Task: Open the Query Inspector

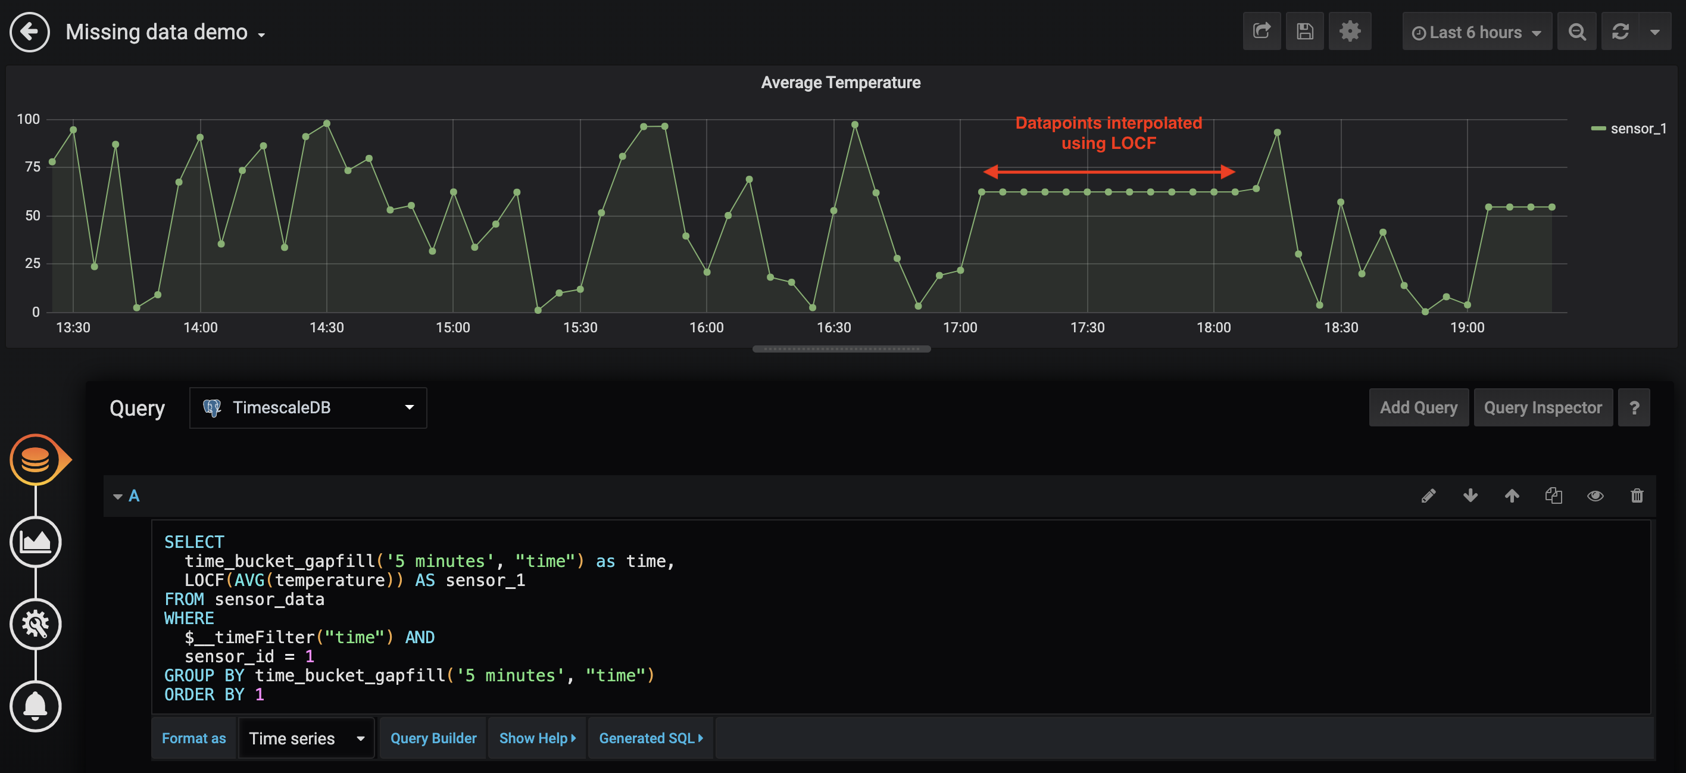Action: pyautogui.click(x=1542, y=408)
